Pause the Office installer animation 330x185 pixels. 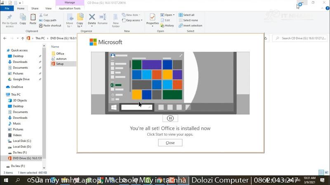point(170,118)
